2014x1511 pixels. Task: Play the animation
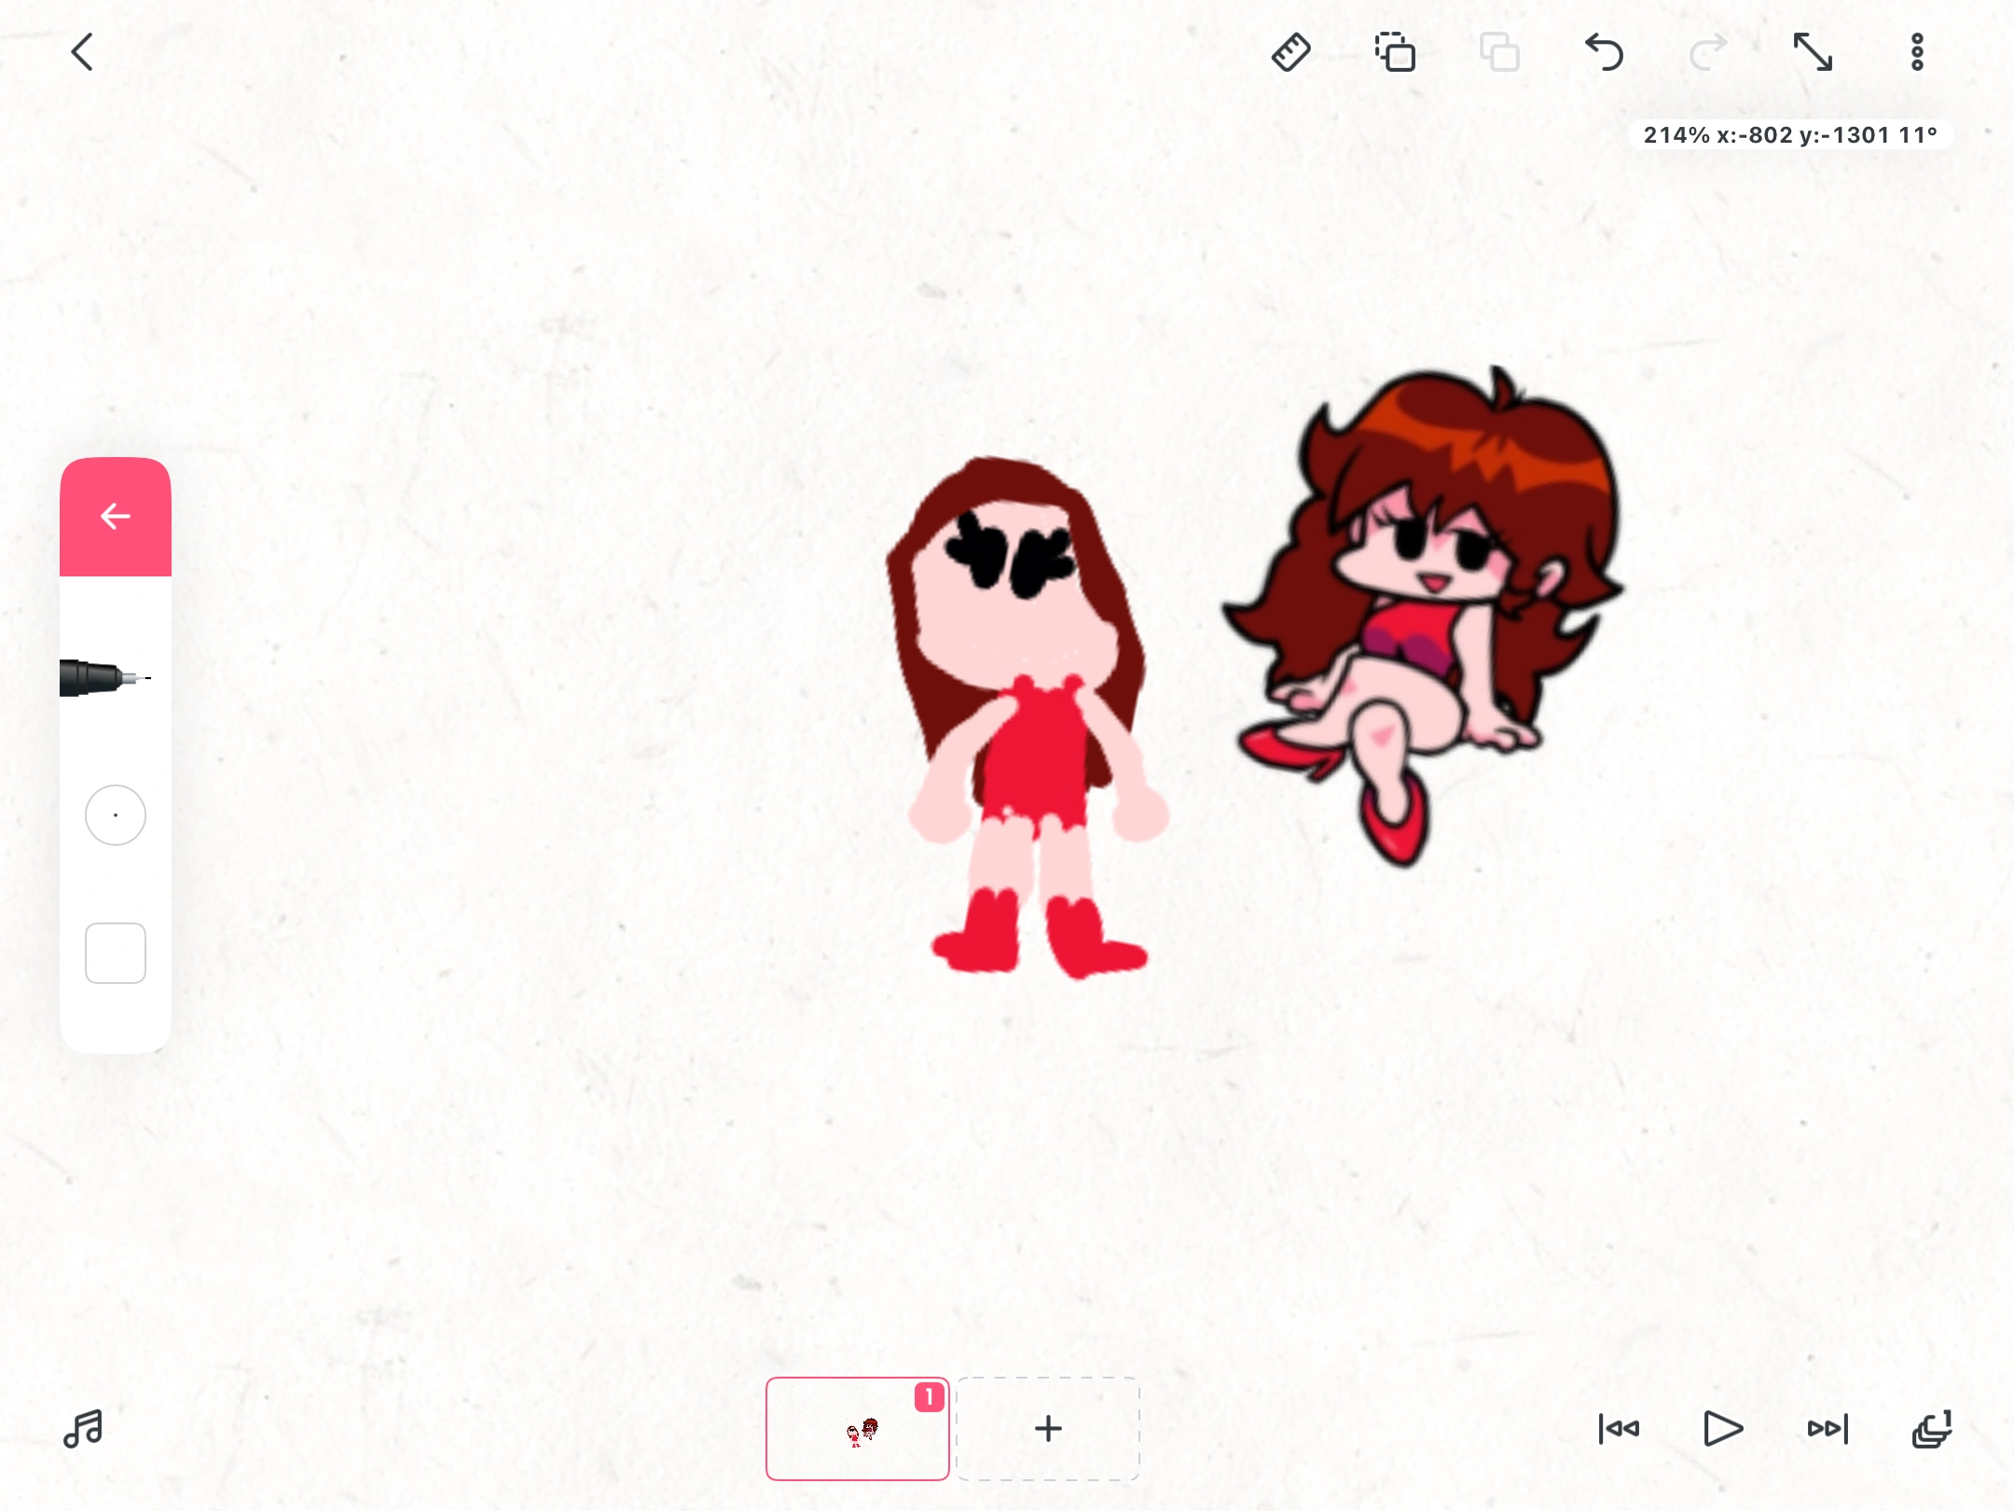pyautogui.click(x=1722, y=1428)
